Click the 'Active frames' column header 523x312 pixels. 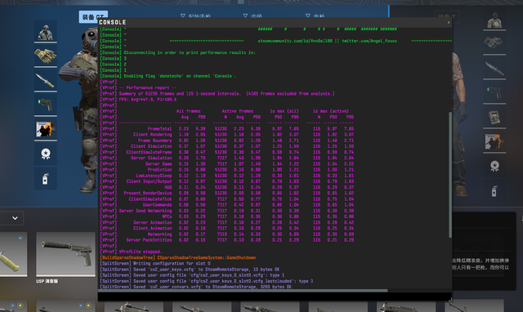[x=238, y=111]
